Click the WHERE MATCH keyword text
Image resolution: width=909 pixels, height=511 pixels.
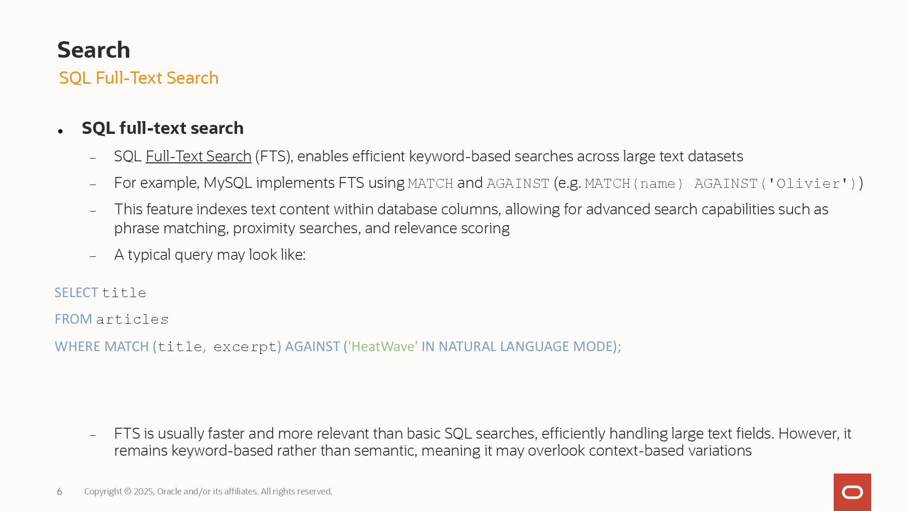[102, 346]
